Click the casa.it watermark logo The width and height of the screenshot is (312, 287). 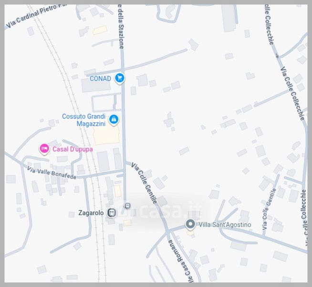point(159,211)
